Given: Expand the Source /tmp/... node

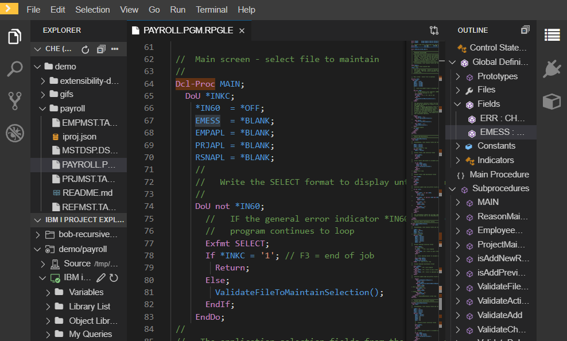Looking at the screenshot, I should click(x=42, y=264).
